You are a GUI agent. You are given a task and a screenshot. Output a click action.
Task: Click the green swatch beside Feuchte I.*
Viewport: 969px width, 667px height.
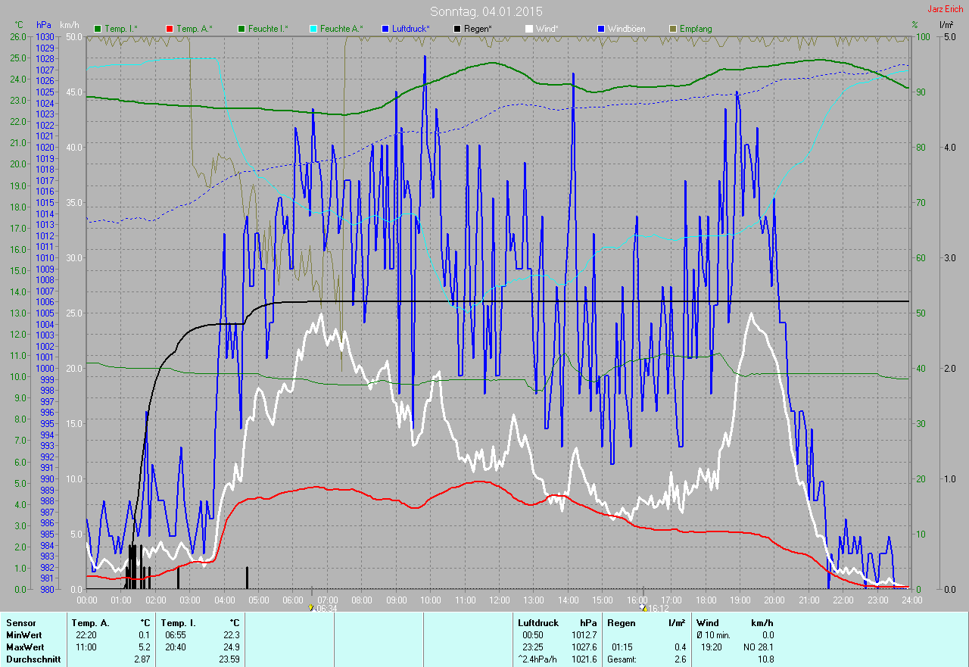point(241,29)
